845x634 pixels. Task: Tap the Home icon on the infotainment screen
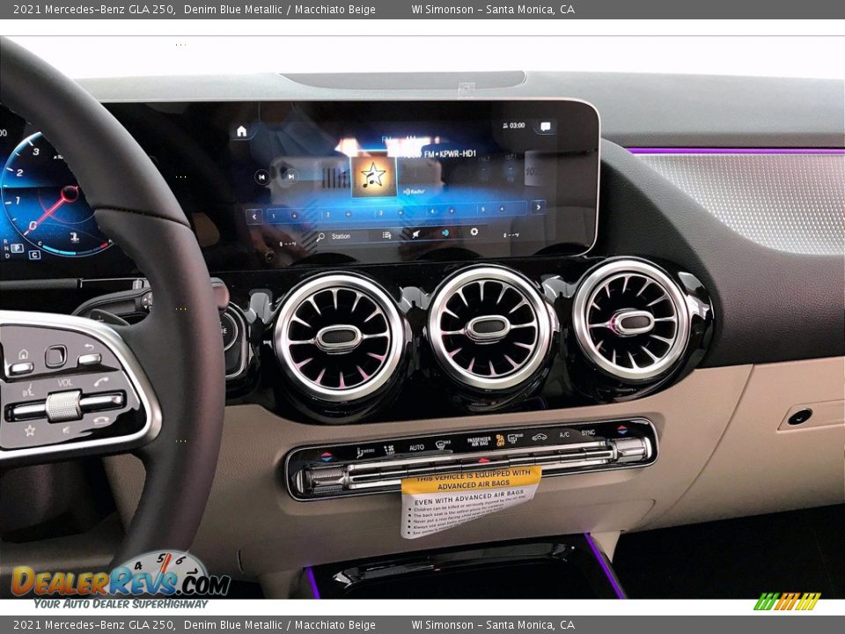(242, 130)
